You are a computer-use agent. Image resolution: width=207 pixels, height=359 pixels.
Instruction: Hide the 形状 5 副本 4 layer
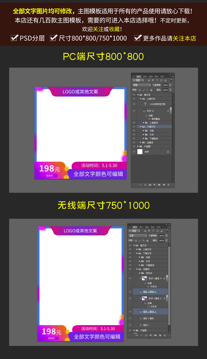[x=130, y=278]
